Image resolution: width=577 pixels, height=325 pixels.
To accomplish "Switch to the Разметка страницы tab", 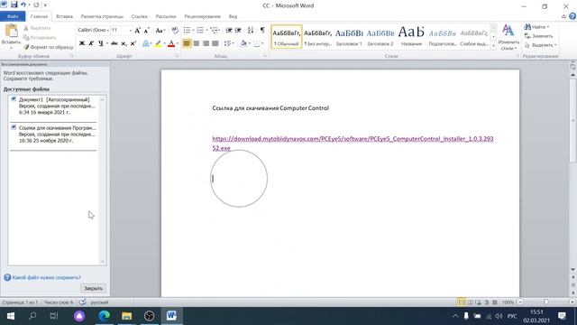I will click(x=102, y=16).
